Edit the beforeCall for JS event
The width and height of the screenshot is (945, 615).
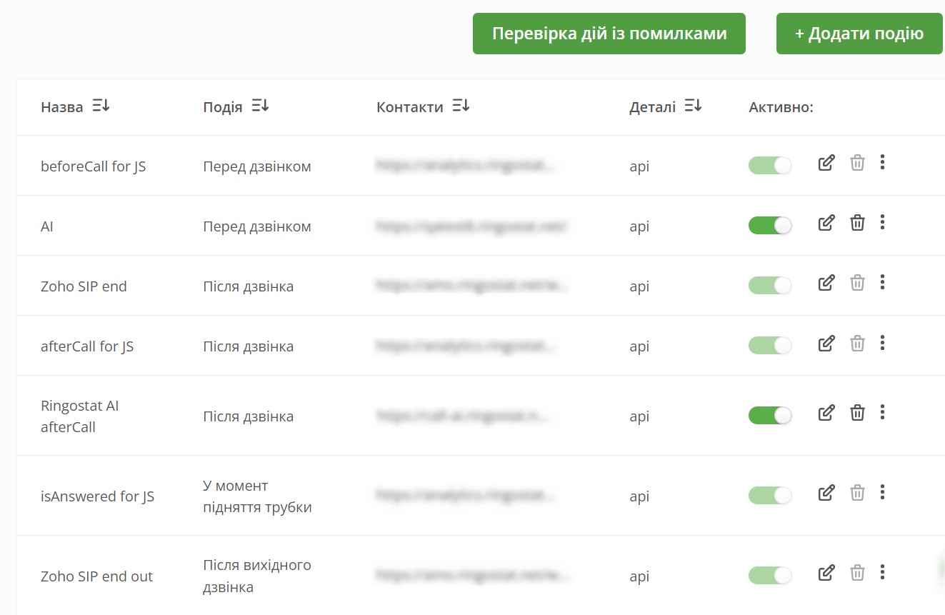click(x=826, y=163)
